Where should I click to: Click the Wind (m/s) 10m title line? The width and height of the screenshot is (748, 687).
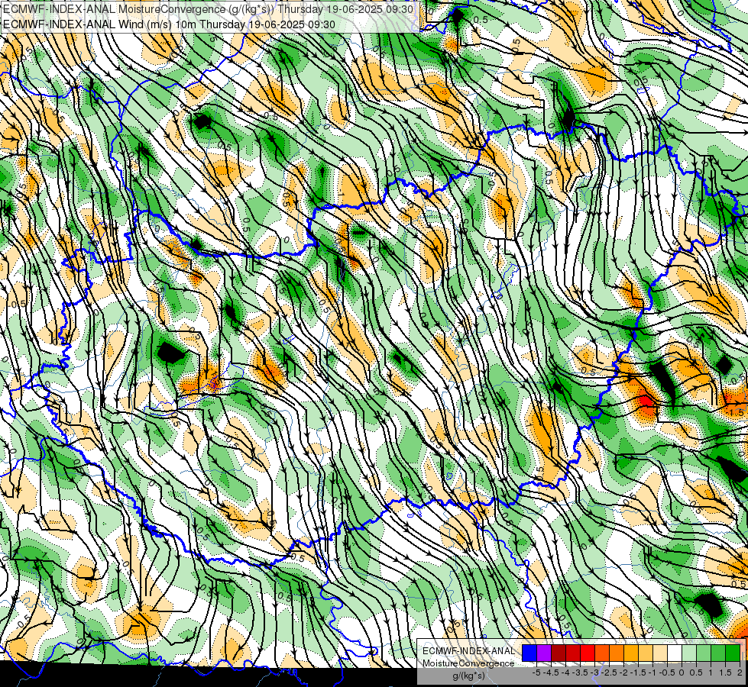point(169,24)
